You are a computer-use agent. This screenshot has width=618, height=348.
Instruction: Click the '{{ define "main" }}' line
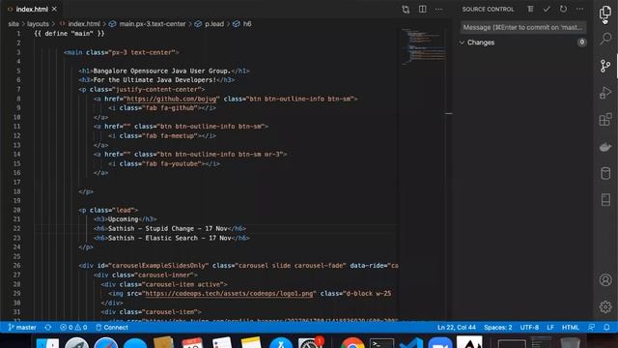click(70, 34)
